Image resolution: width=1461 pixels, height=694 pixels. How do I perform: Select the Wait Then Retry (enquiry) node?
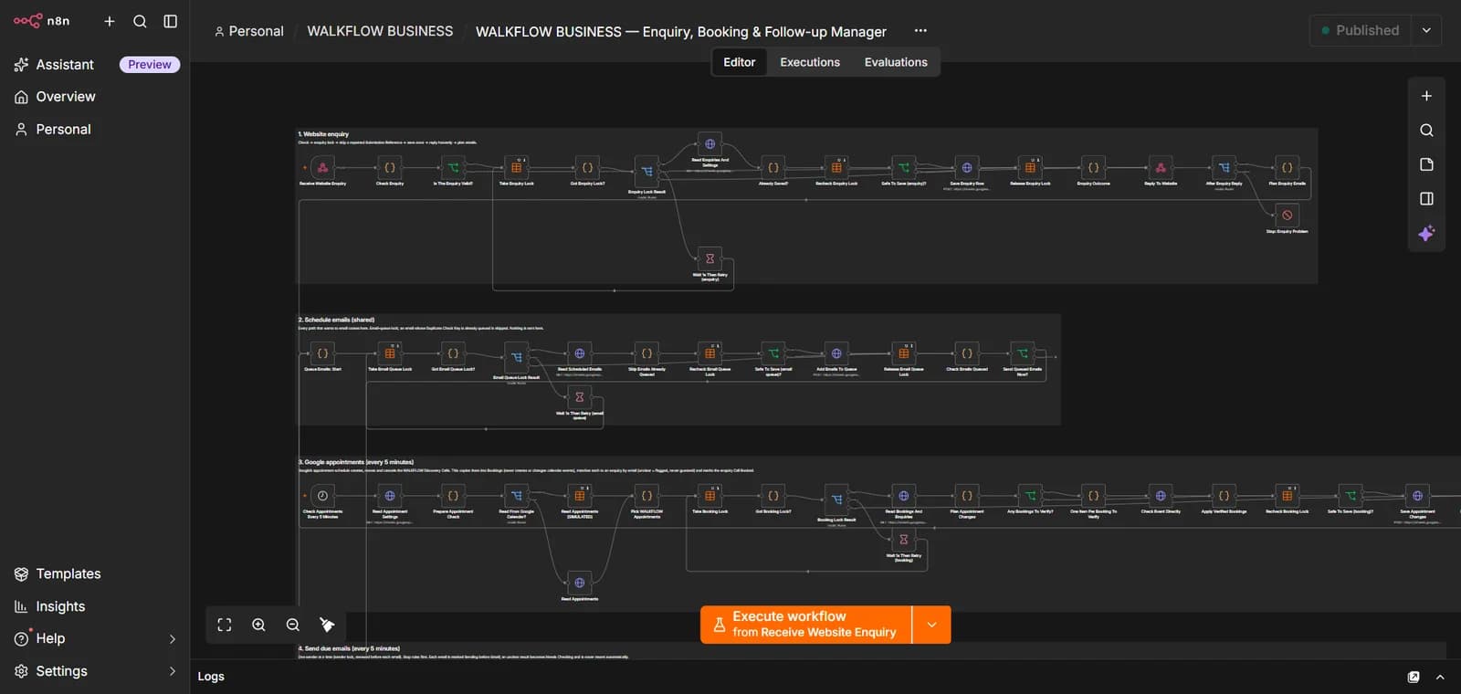click(710, 259)
